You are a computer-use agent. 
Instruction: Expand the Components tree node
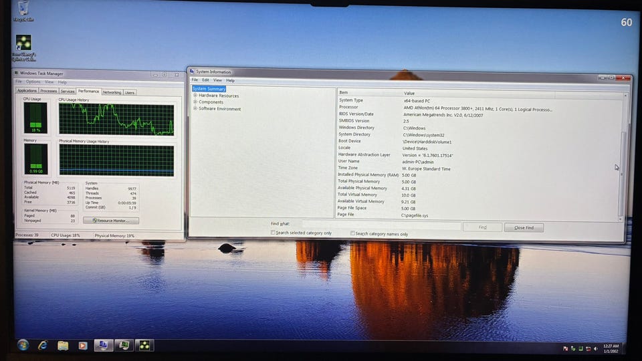(195, 102)
